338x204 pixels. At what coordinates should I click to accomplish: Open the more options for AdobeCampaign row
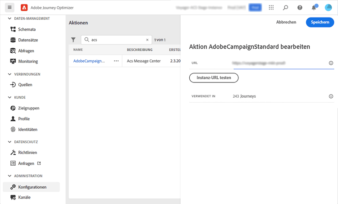point(116,61)
